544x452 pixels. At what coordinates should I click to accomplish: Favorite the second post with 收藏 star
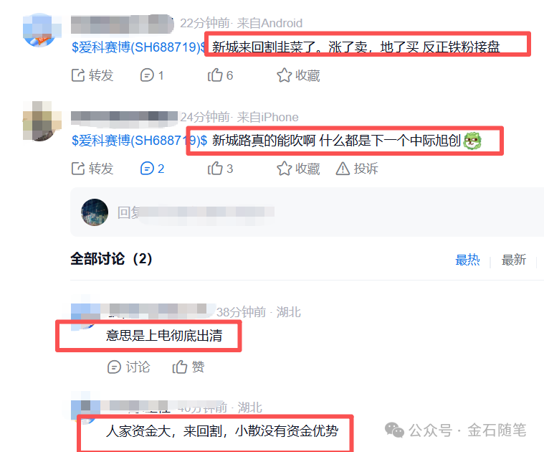(x=284, y=169)
